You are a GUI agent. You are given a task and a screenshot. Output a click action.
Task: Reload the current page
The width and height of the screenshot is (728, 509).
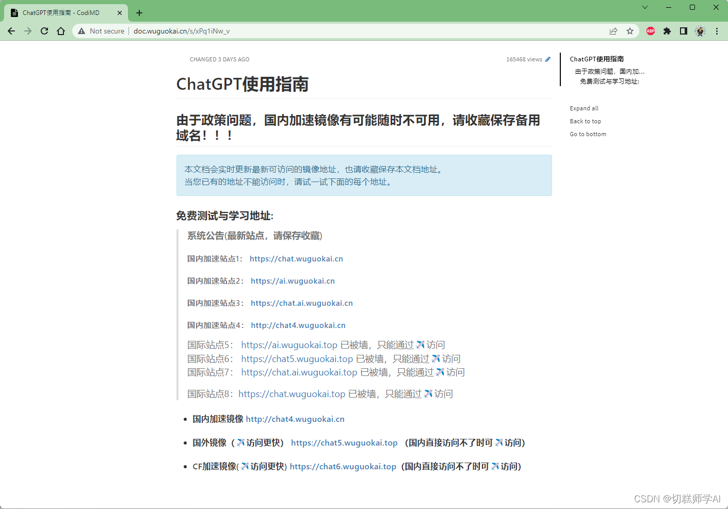point(44,31)
